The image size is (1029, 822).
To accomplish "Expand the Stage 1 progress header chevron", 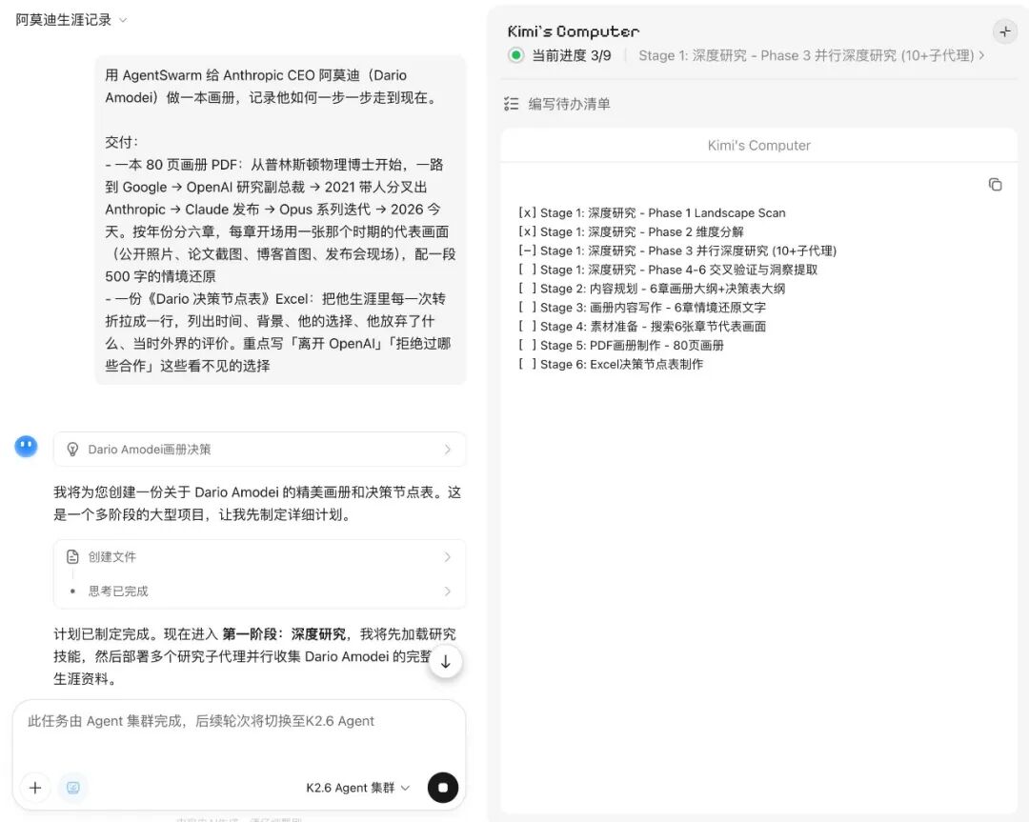I will (981, 55).
